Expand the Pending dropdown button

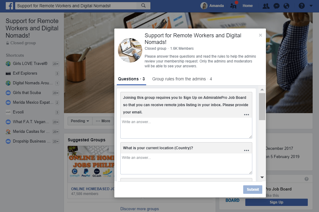point(80,121)
